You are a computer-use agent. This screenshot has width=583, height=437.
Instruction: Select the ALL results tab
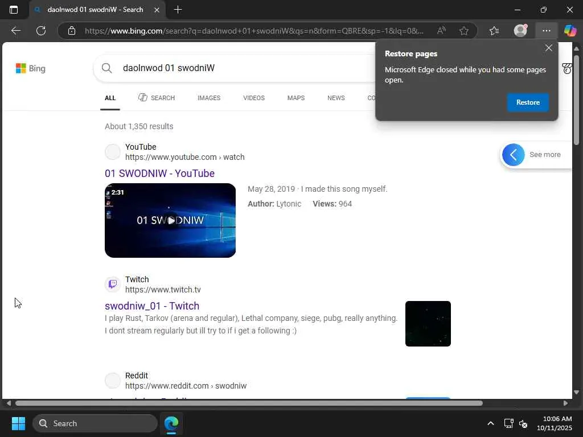click(110, 98)
